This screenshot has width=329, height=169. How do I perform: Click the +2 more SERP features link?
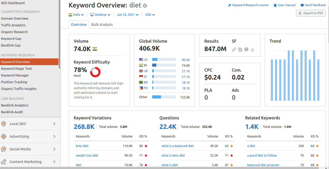(252, 50)
